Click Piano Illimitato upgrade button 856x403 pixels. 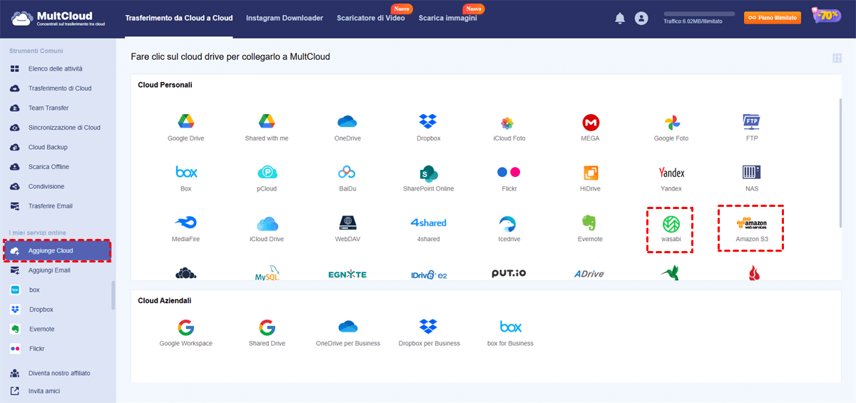pos(773,18)
